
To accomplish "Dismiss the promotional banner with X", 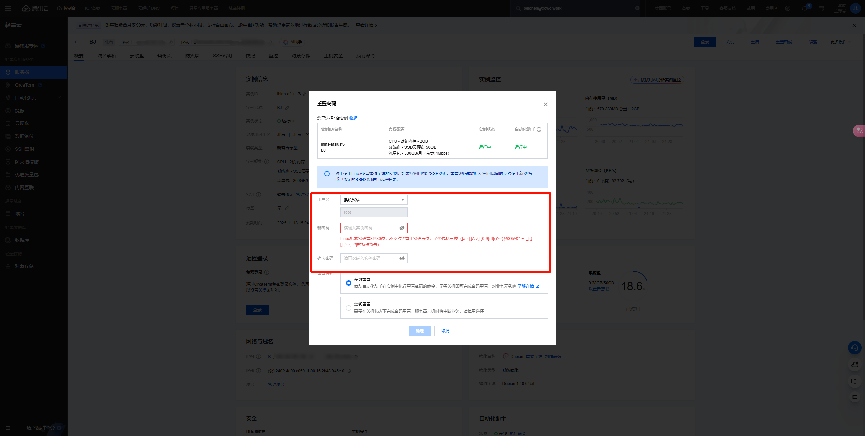I will pos(854,25).
